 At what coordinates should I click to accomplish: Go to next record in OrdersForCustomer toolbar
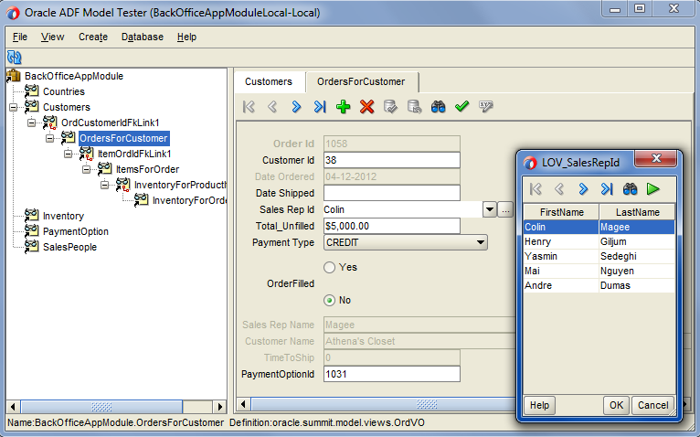point(296,107)
